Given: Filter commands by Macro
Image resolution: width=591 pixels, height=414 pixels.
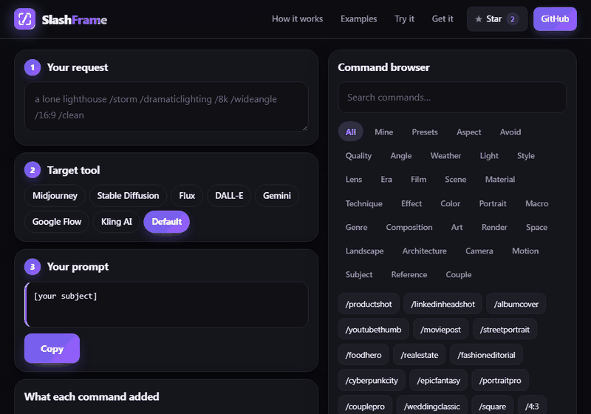Looking at the screenshot, I should 537,203.
